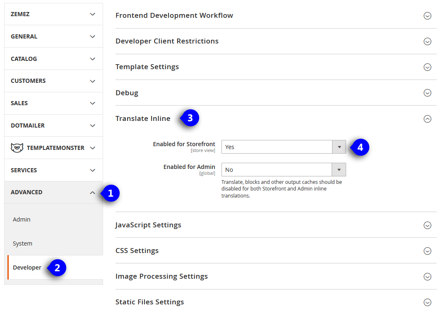Click the Image Processing Settings heading
Image resolution: width=443 pixels, height=311 pixels.
click(x=161, y=277)
